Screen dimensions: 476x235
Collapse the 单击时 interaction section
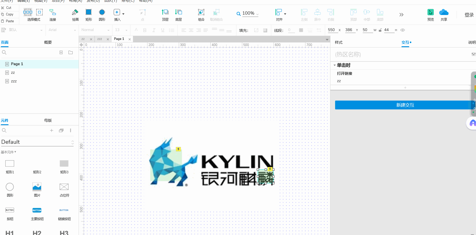[334, 65]
